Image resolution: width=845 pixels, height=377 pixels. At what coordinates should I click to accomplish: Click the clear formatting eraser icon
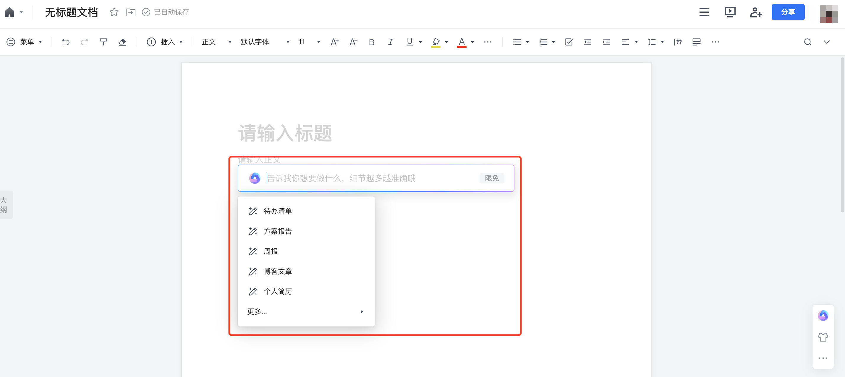(122, 42)
